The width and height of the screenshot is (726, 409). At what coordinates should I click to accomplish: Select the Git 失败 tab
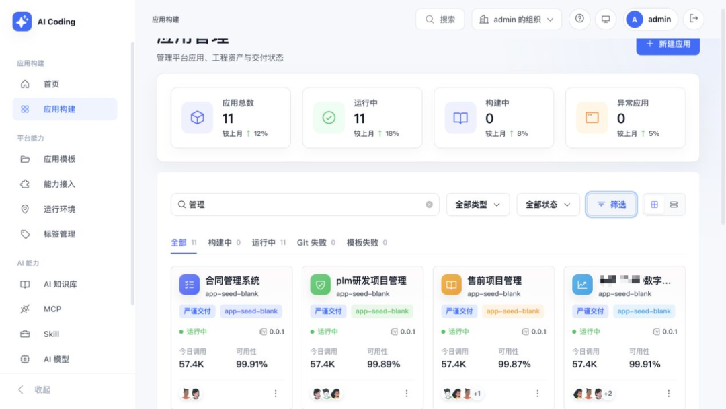(316, 243)
